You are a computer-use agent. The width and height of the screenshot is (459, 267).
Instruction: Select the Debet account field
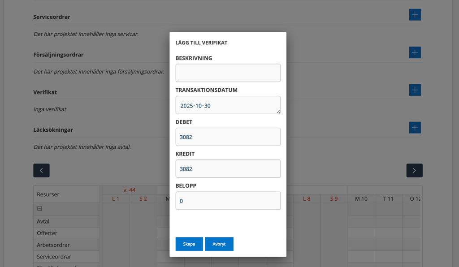point(228,137)
